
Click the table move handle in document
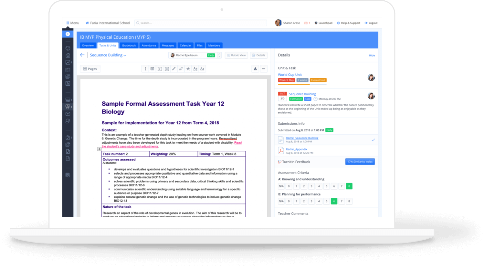click(99, 149)
